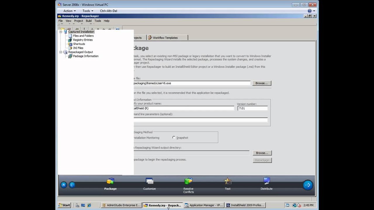Select the Package workflow step icon
374x210 pixels.
[110, 181]
